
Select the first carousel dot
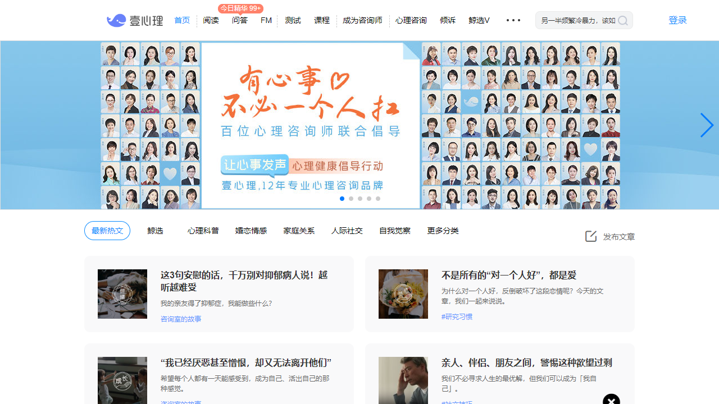[x=342, y=199]
